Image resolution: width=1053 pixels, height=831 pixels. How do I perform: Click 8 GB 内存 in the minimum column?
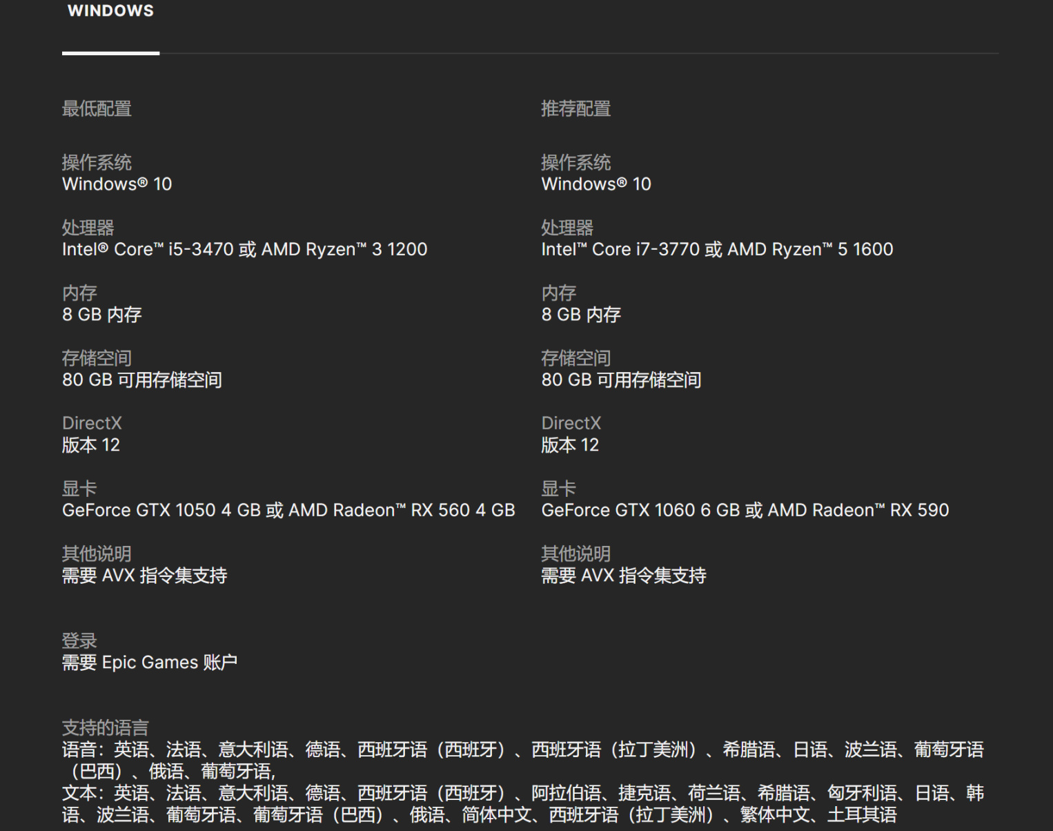[x=101, y=315]
